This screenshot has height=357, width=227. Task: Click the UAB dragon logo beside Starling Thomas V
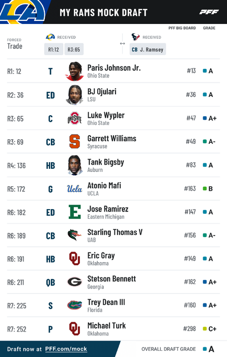point(74,235)
